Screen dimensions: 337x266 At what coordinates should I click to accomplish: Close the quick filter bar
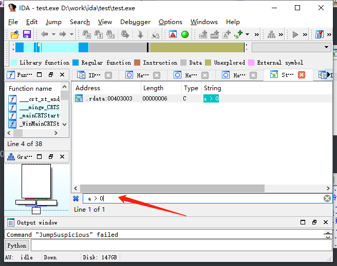coord(76,198)
